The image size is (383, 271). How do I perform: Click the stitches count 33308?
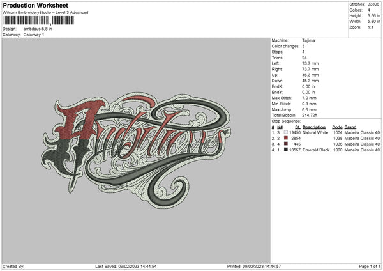tap(375, 4)
